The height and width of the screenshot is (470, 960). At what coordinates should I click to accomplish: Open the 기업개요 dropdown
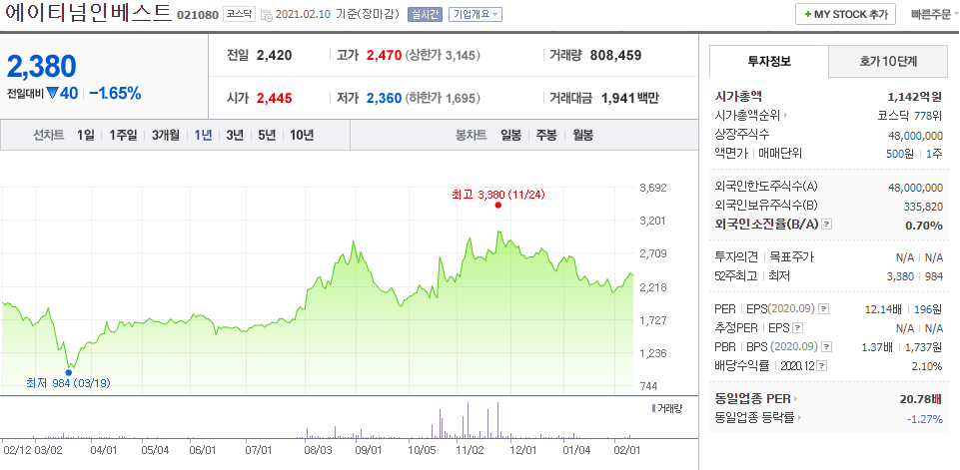(x=476, y=15)
